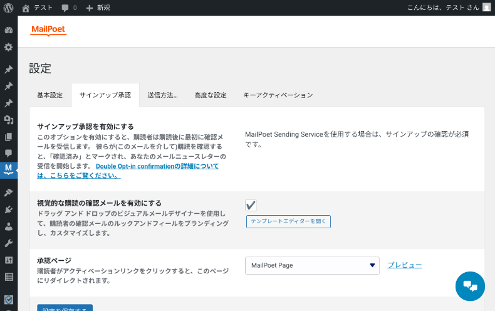
Task: Switch to the 送信方法 tab
Action: (162, 95)
